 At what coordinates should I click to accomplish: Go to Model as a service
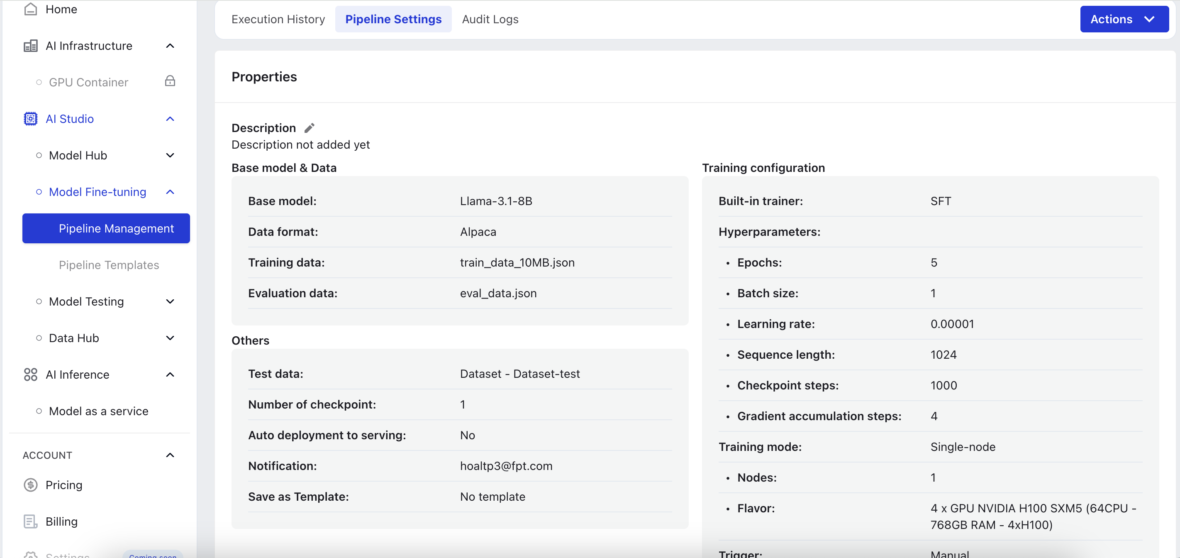98,411
